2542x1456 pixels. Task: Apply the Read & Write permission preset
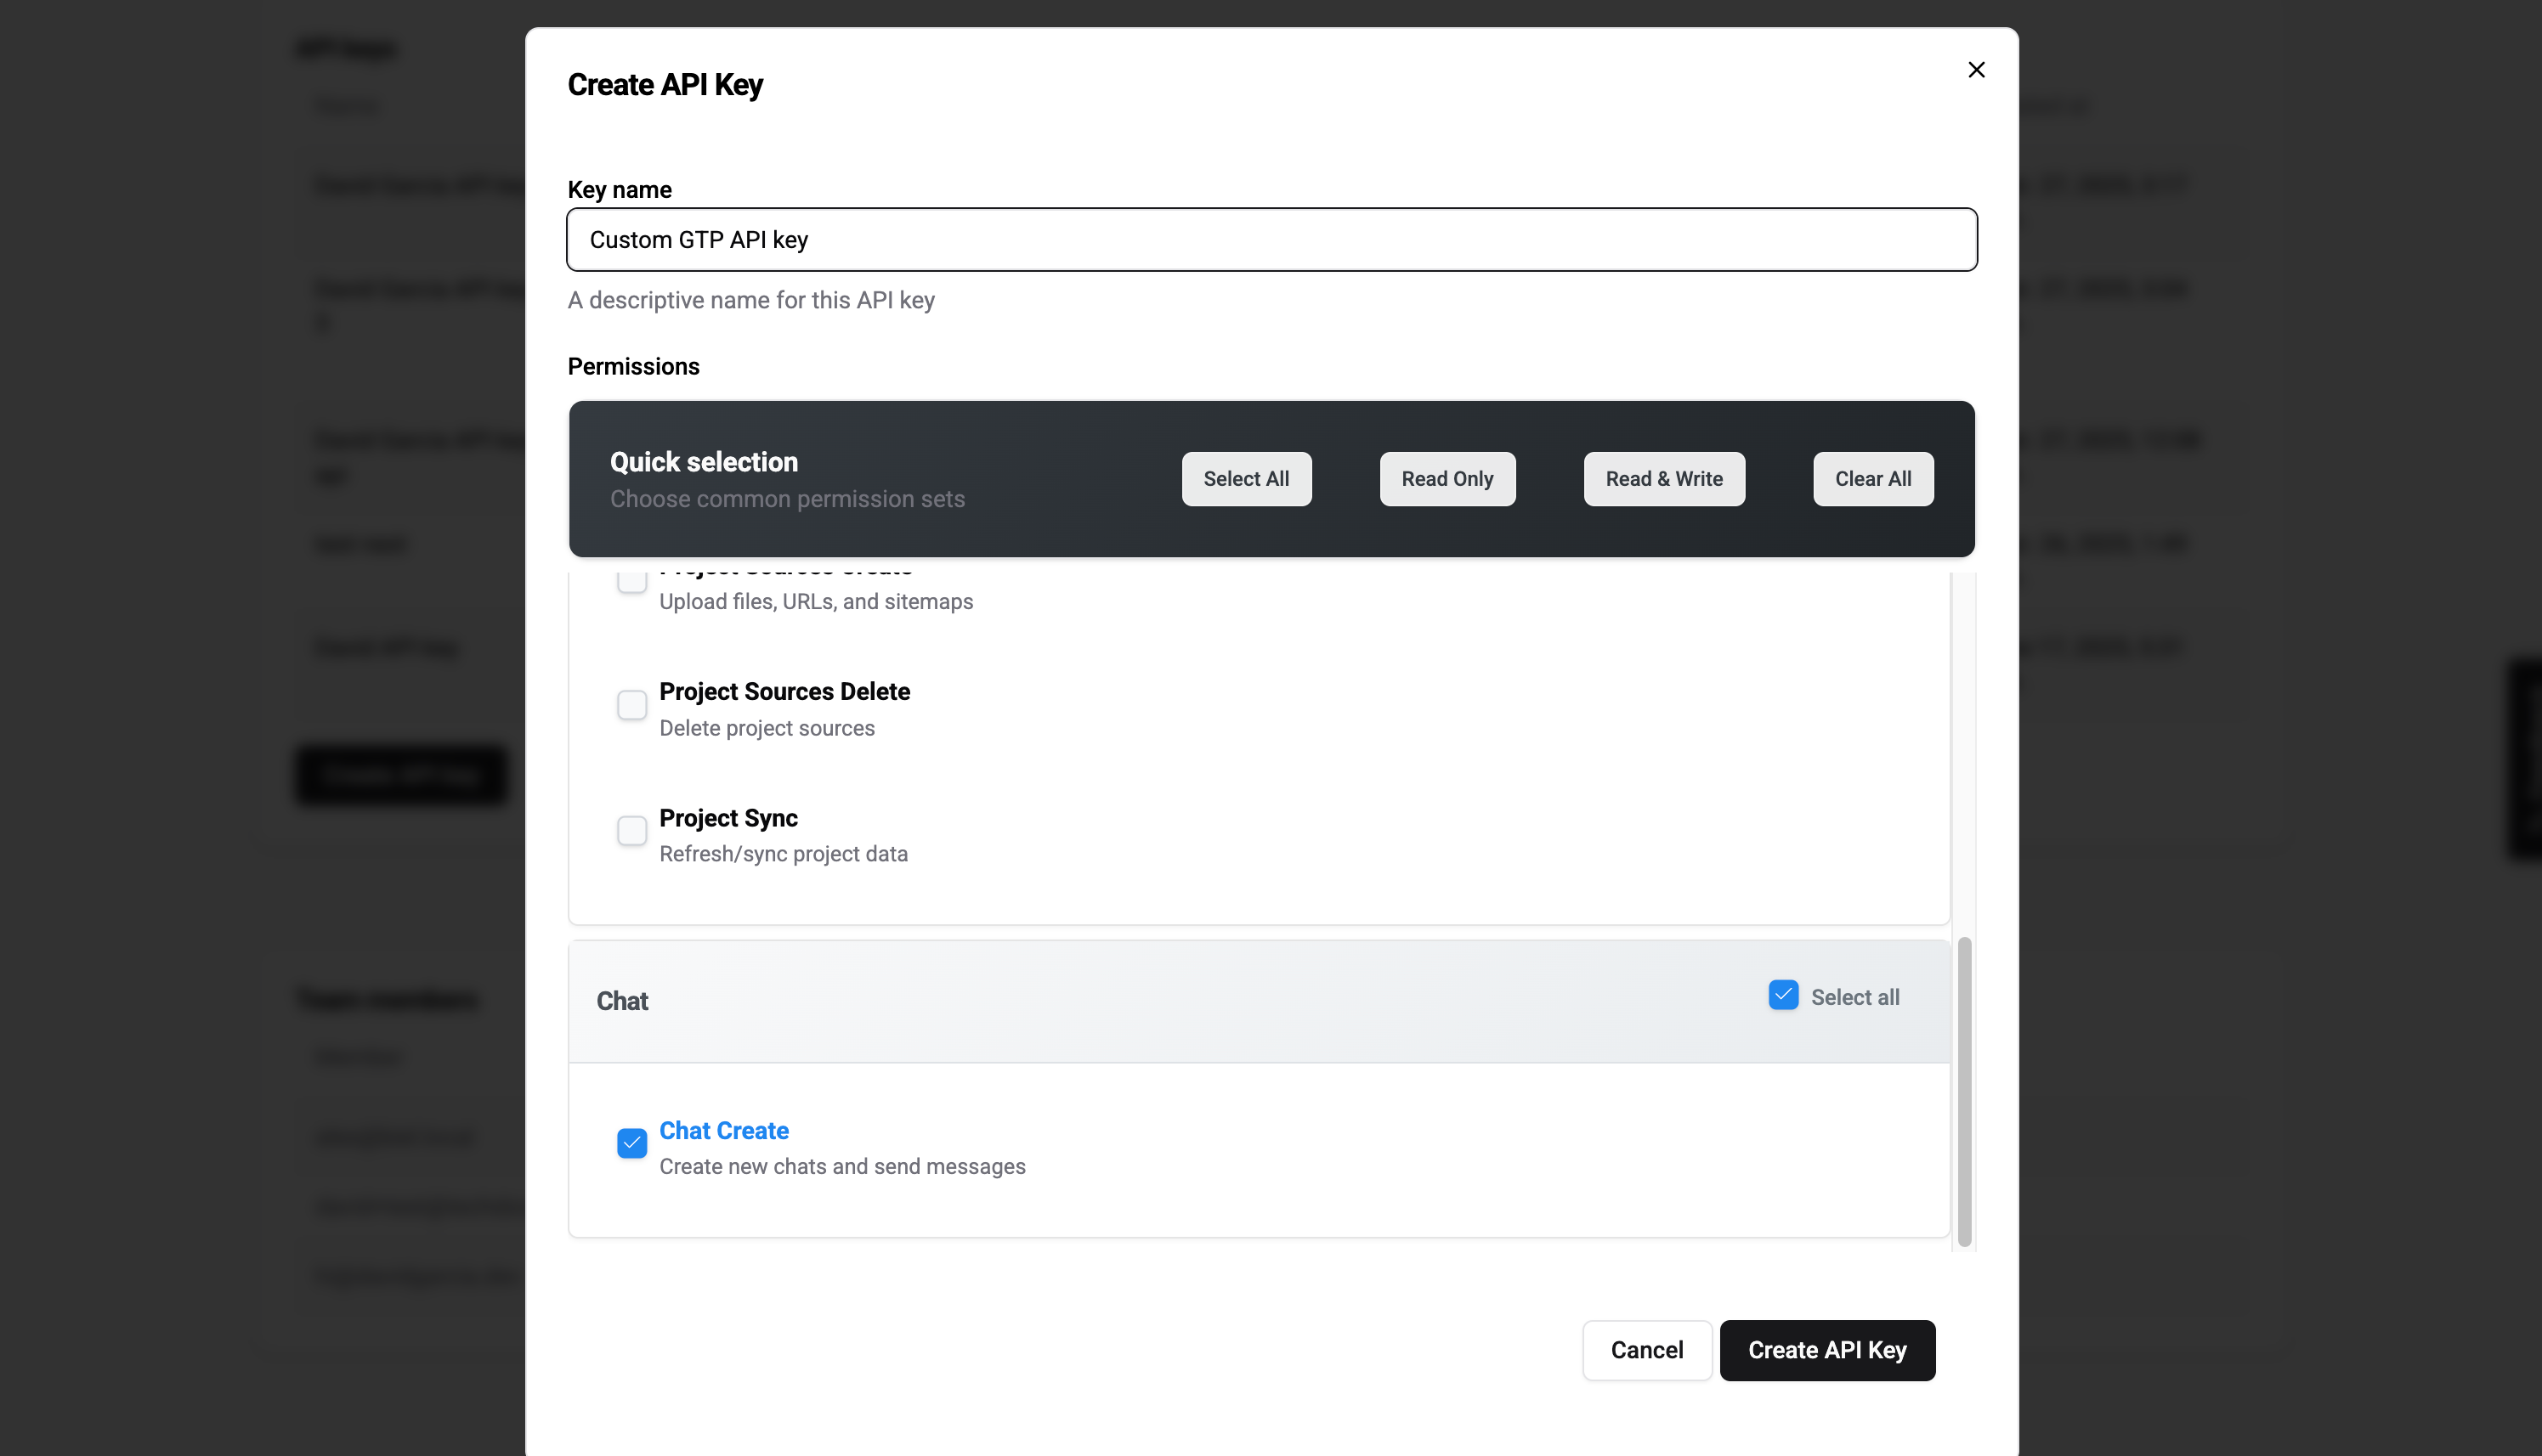[1664, 478]
